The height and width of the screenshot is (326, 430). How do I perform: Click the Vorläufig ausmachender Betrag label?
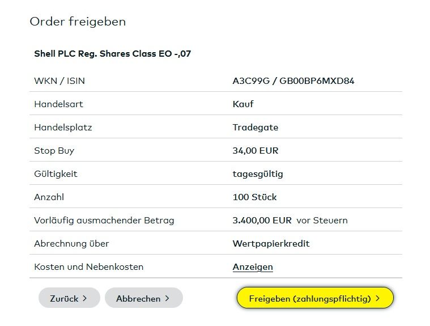tap(104, 221)
